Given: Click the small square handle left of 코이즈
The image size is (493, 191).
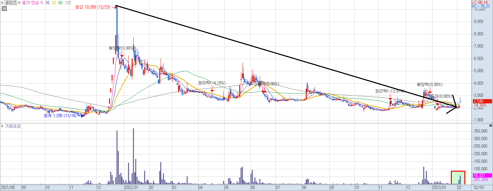Looking at the screenshot, I should click(x=2, y=3).
